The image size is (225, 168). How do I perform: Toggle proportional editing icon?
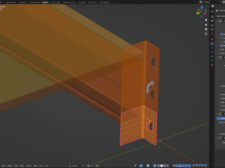point(97,166)
